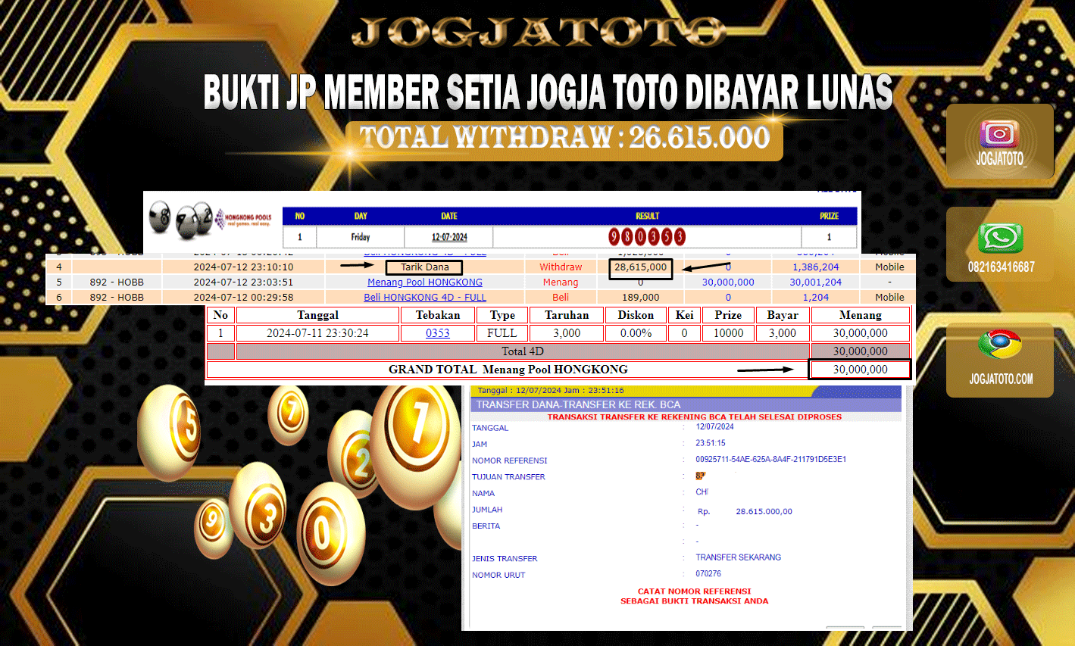Click the TUJUAN TRANSFER label
The image size is (1075, 646).
click(x=509, y=477)
